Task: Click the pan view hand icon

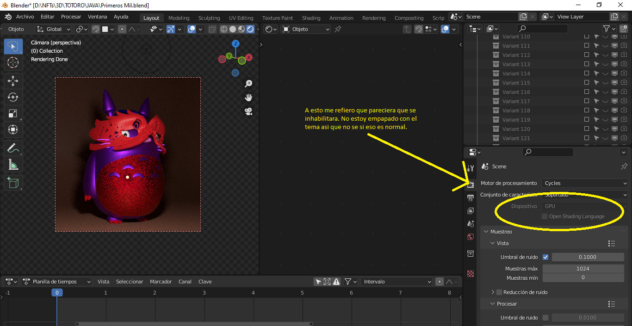Action: point(248,98)
